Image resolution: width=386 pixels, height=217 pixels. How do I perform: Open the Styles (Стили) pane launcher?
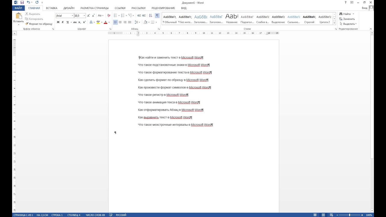336,29
